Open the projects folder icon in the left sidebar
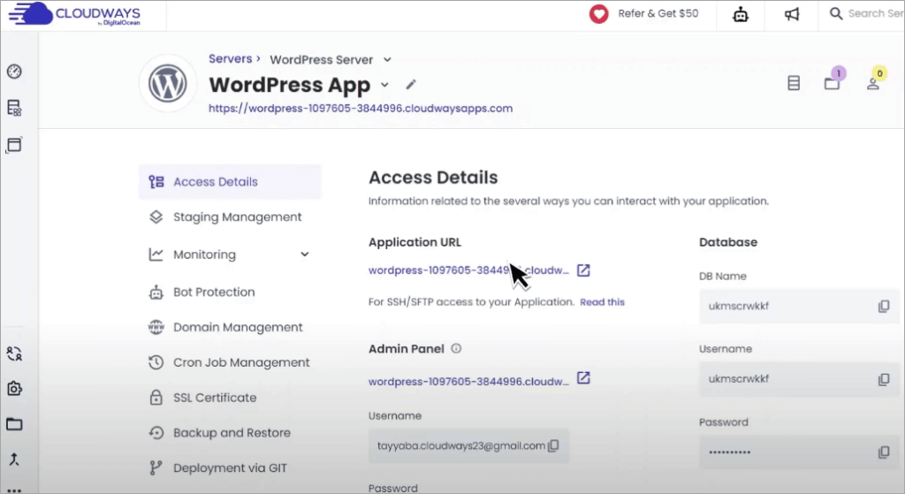 (14, 424)
